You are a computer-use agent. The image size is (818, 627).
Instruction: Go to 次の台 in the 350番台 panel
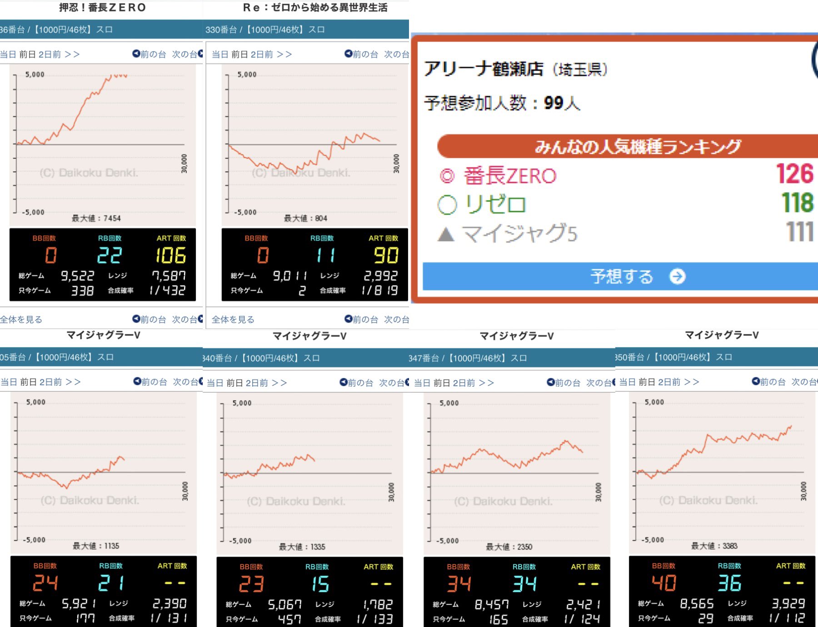[804, 382]
